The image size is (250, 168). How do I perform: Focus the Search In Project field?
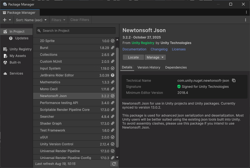click(76, 31)
